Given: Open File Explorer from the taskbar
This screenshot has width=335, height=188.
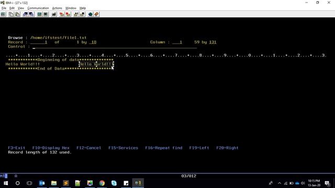Looking at the screenshot, I should (54, 183).
